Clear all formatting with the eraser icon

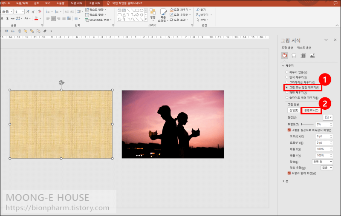click(39, 11)
